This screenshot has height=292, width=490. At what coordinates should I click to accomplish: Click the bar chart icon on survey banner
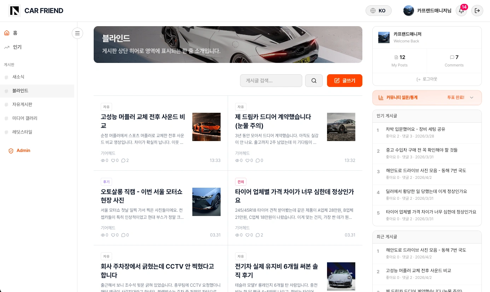coord(381,98)
